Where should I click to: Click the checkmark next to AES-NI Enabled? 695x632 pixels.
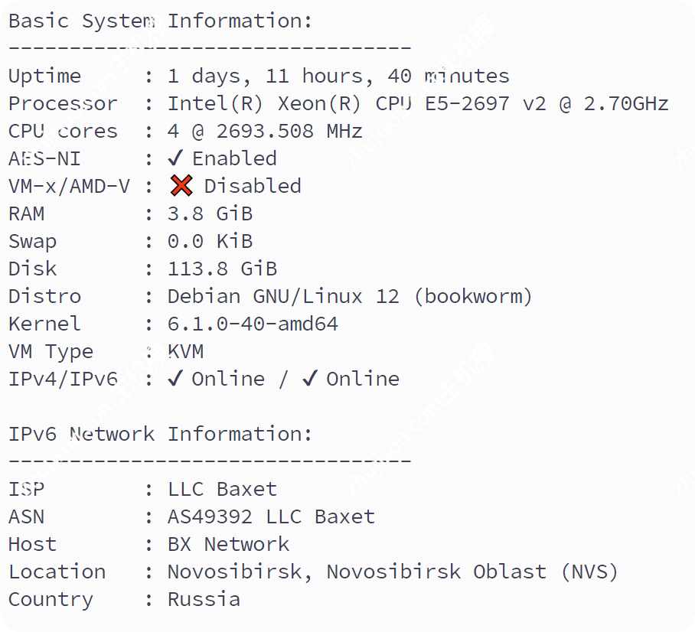point(175,158)
